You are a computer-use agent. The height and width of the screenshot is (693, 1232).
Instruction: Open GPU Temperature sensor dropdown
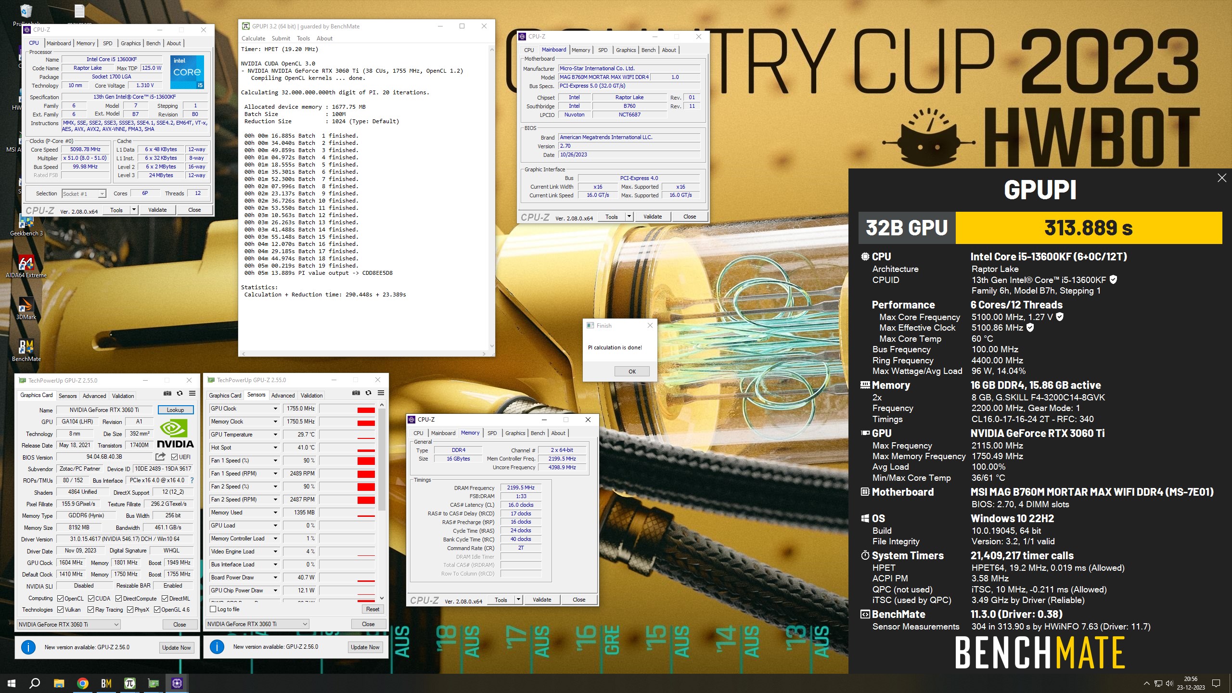(x=275, y=435)
